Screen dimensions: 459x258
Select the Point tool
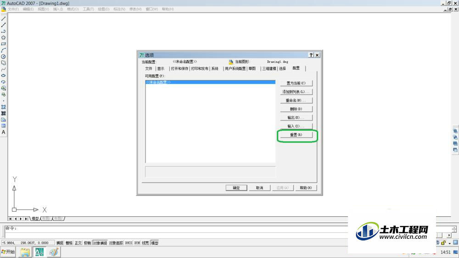click(x=4, y=101)
